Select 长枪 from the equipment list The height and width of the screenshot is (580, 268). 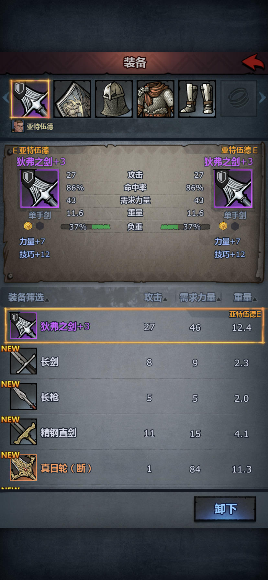[134, 397]
